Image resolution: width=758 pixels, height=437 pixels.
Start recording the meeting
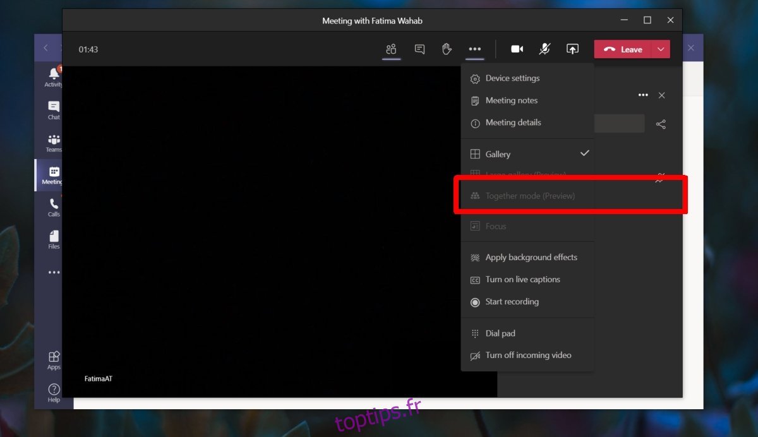tap(512, 302)
